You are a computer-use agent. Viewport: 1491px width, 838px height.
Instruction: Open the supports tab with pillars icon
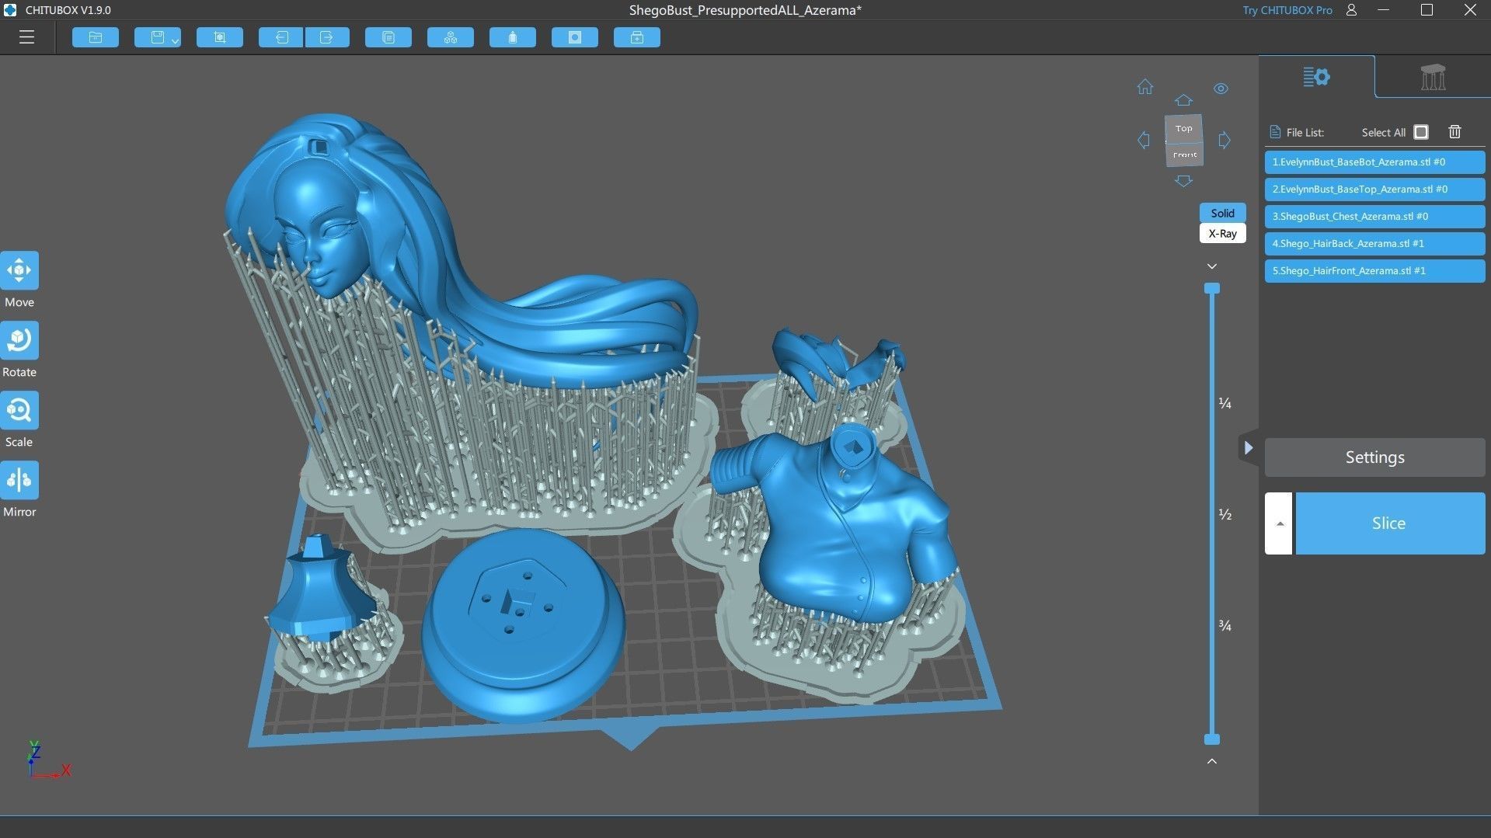coord(1433,77)
